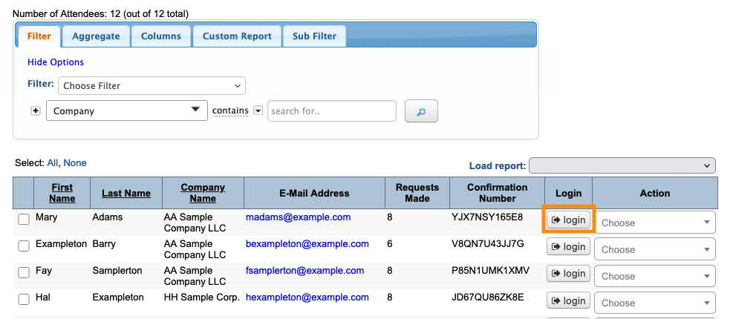Screen dimensions: 733x319
Task: Open Action dropdown for Fay Samplerton
Action: [654, 275]
